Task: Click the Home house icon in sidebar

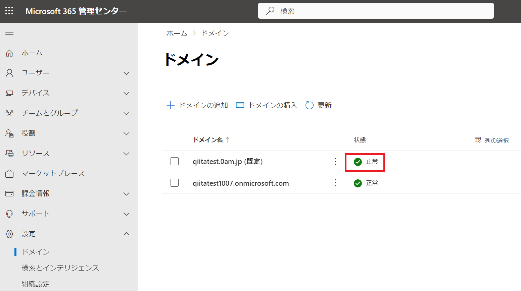Action: click(9, 53)
